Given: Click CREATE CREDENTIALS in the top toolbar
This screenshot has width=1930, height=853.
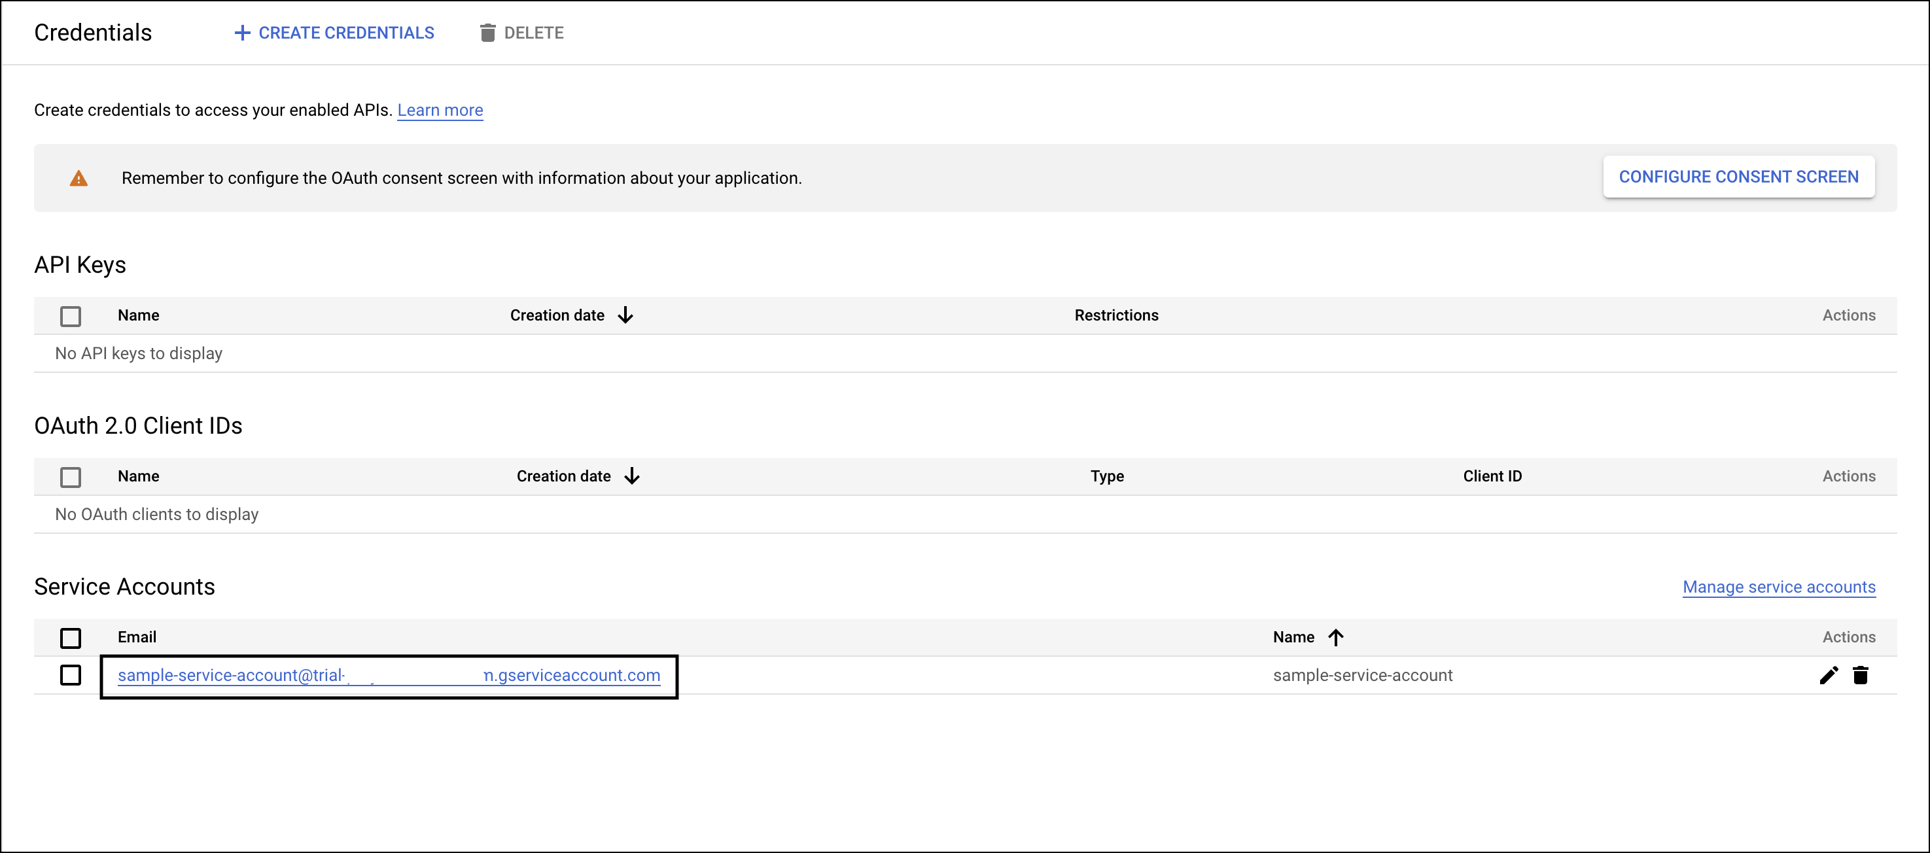Looking at the screenshot, I should pos(346,32).
